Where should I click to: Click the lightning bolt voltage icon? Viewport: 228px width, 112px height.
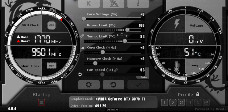tap(177, 24)
